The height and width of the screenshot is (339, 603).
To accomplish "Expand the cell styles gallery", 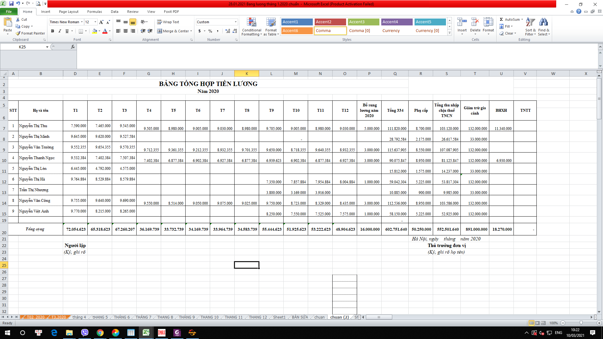I will 450,33.
